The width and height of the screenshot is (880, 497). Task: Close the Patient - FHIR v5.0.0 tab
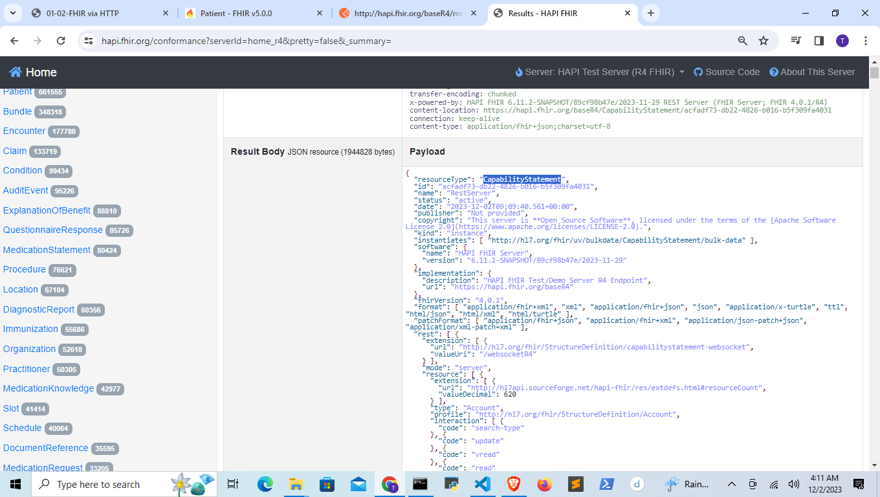click(320, 13)
